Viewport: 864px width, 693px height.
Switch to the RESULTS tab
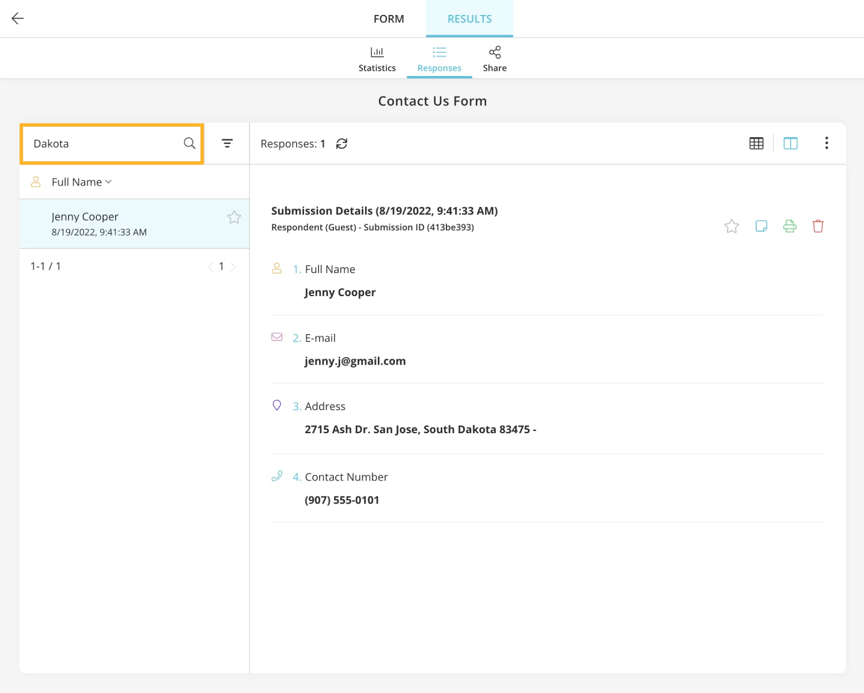tap(469, 18)
